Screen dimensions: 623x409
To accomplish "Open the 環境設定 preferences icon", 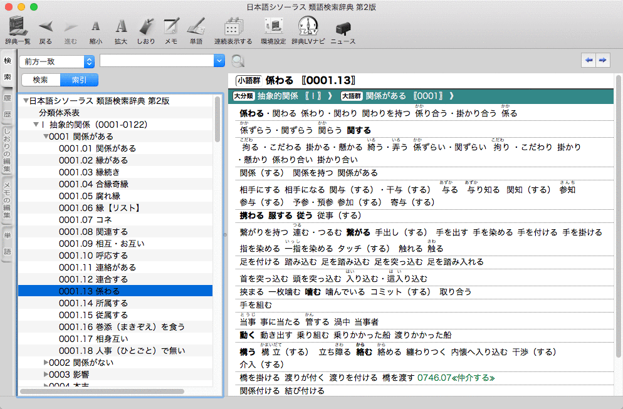I will click(x=274, y=26).
